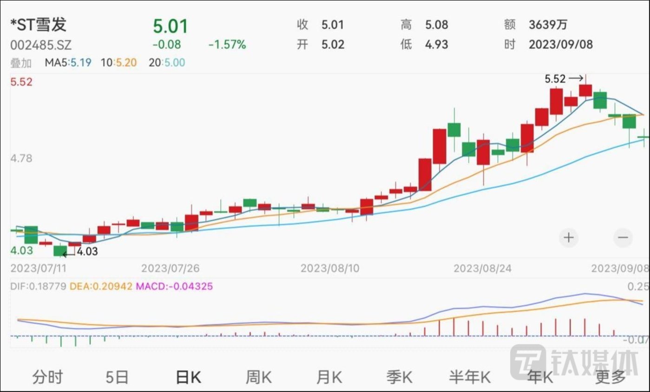
Task: Select the 周K weekly candlestick tab
Action: click(x=259, y=377)
